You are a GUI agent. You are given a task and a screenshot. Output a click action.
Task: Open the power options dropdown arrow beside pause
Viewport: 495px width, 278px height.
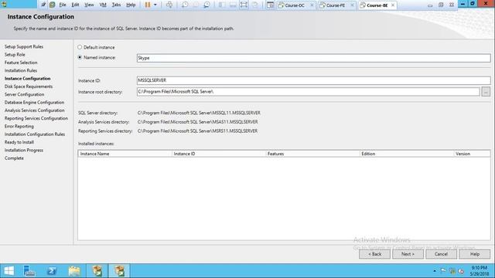click(155, 5)
